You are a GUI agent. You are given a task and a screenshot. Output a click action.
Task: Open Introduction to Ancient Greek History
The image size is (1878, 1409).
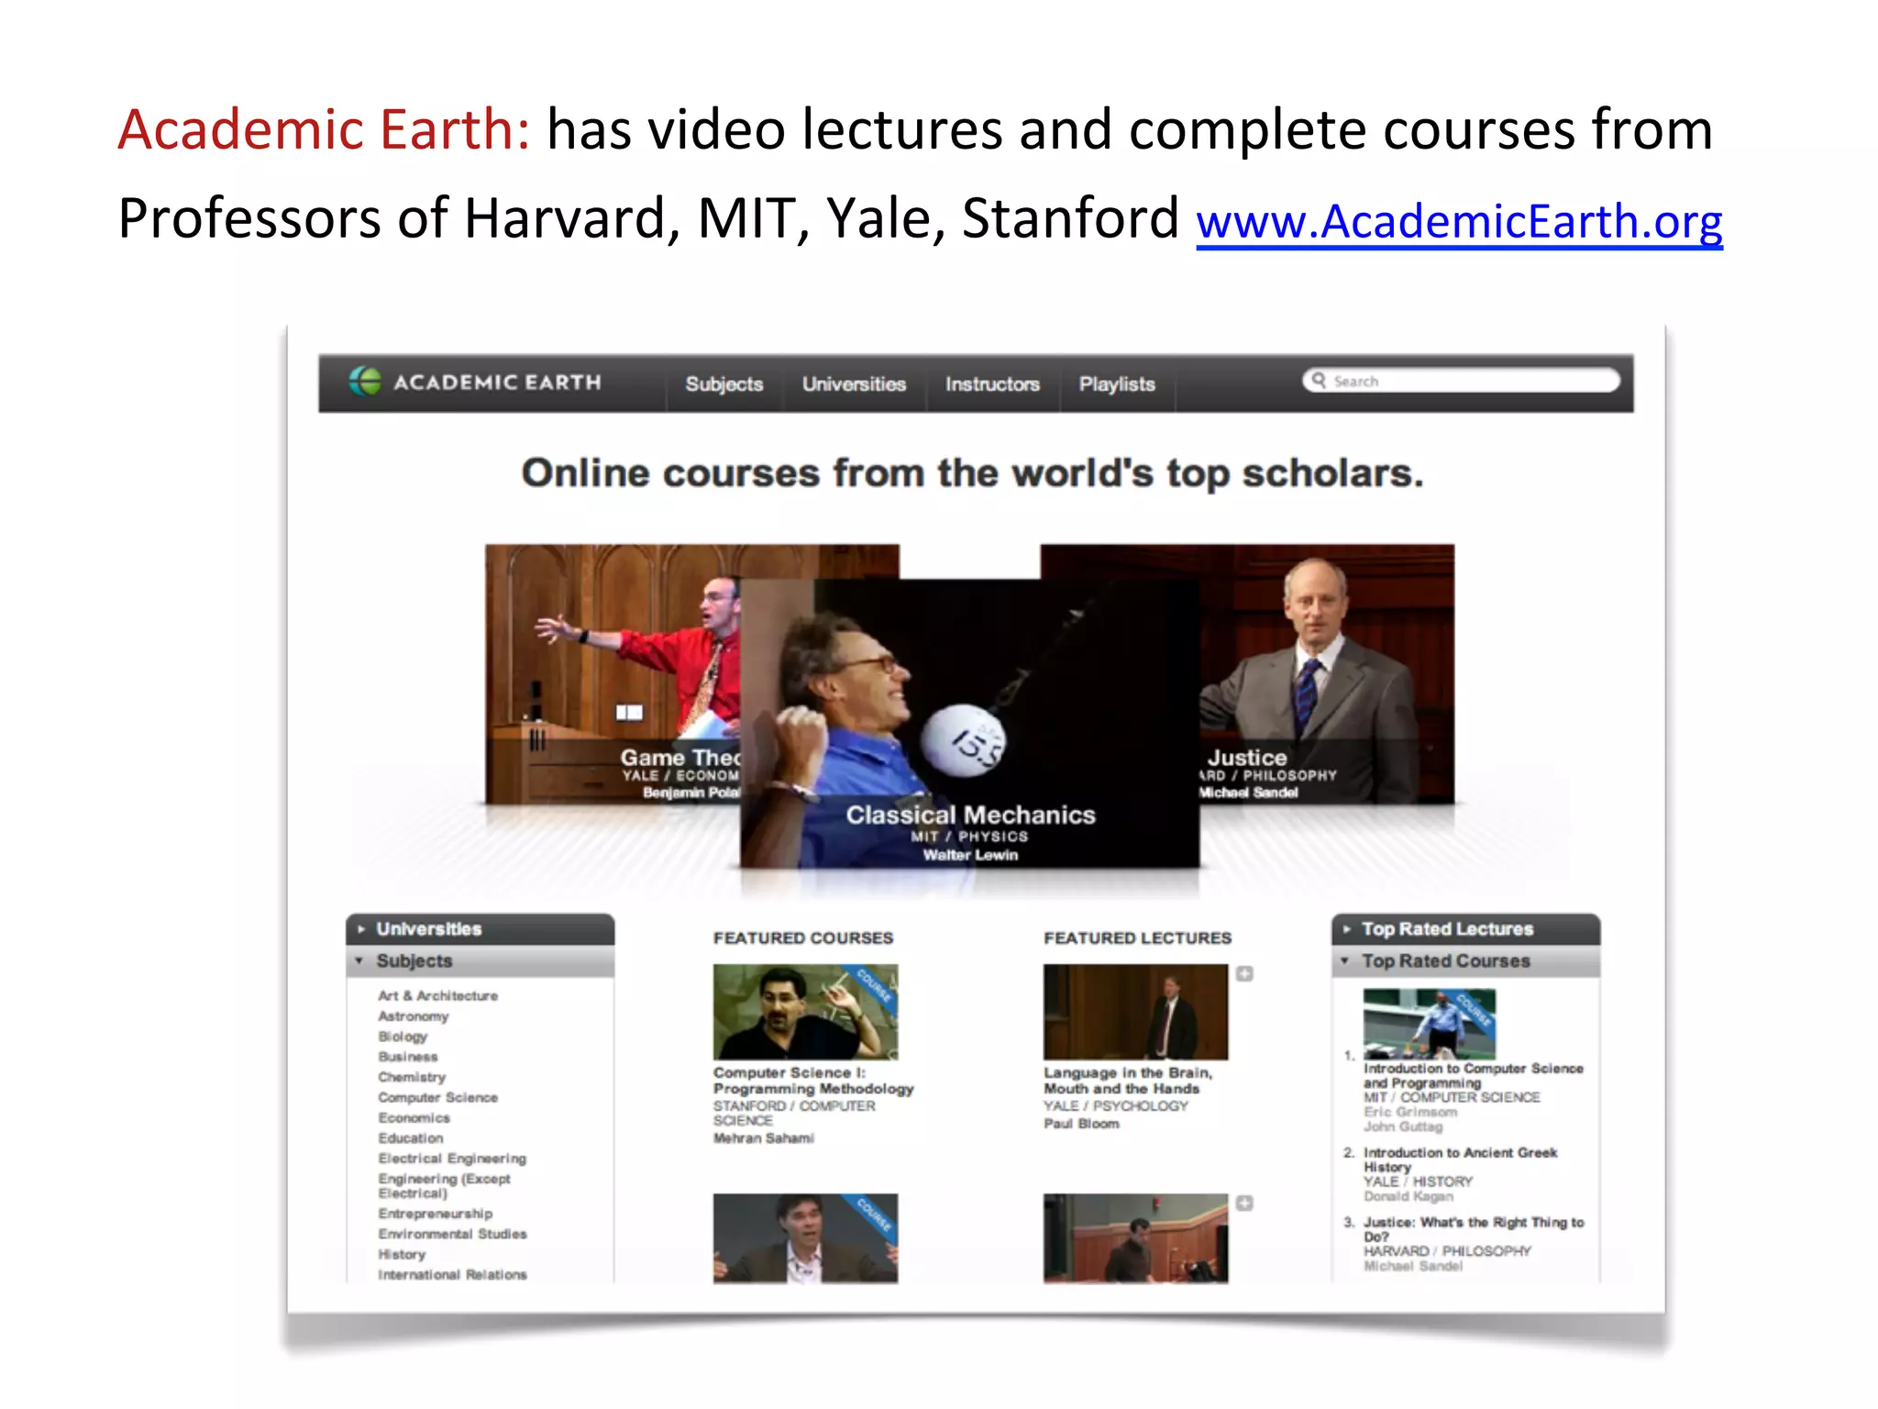coord(1460,1159)
